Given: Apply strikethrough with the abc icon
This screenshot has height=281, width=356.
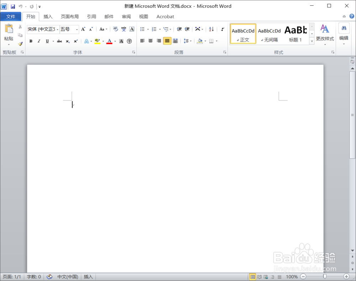Looking at the screenshot, I should (59, 41).
